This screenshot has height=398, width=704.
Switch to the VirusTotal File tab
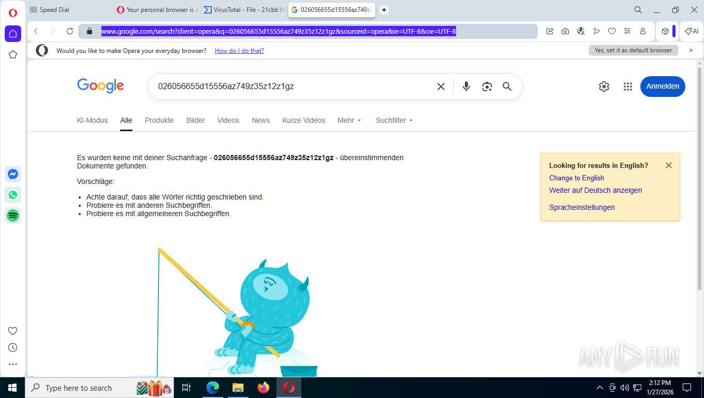(244, 10)
